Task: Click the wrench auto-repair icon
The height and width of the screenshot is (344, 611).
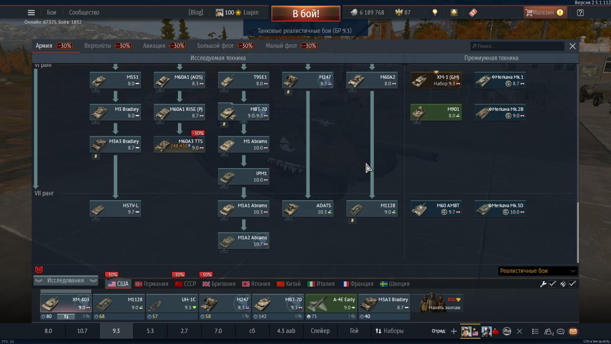Action: [543, 284]
